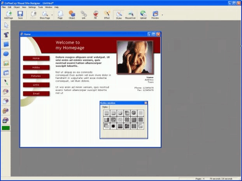Select the Text tool in left sidebar
This screenshot has width=242, height=181.
(x=6, y=35)
